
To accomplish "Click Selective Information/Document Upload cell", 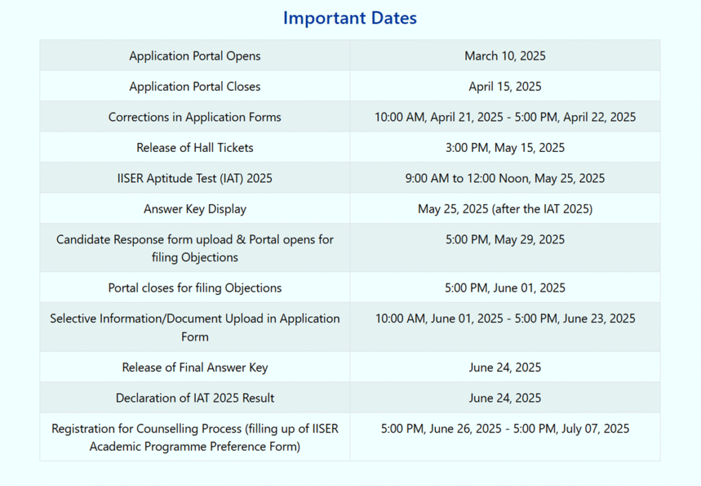I will (x=195, y=327).
